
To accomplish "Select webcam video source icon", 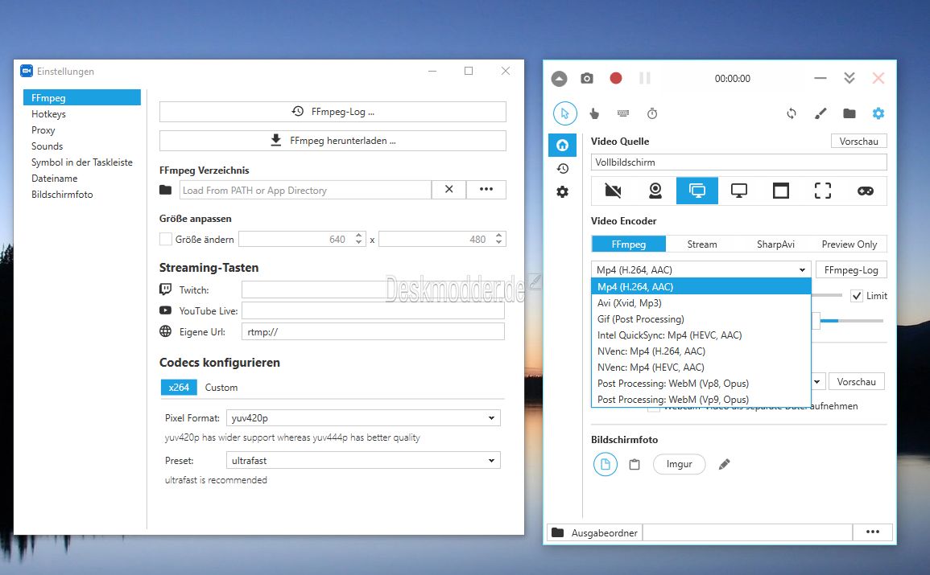I will pos(655,191).
